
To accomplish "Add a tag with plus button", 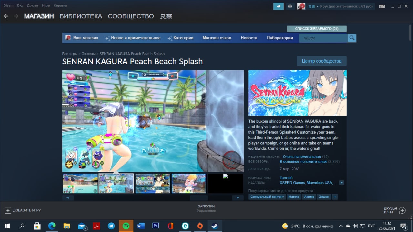I will [335, 197].
